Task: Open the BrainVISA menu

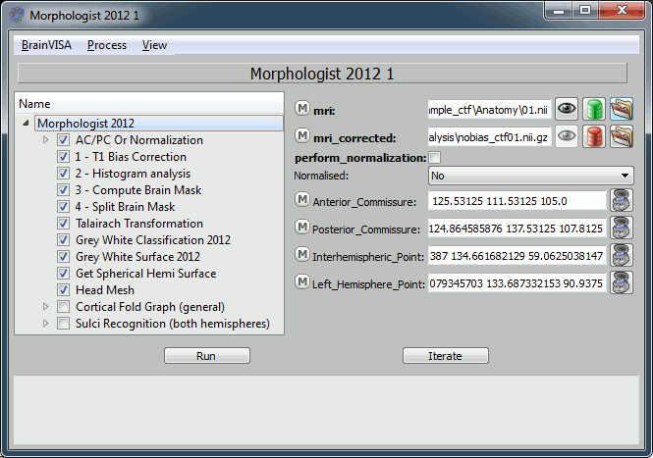Action: click(x=46, y=45)
